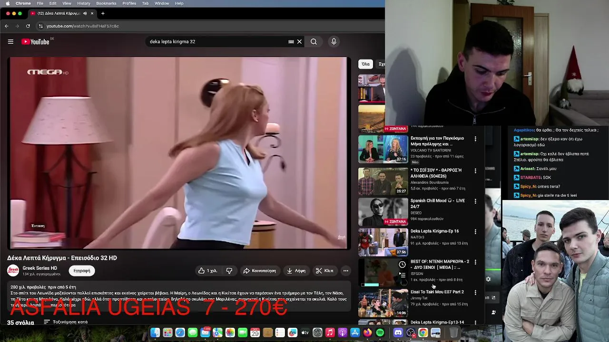Open Spotify from the Dock
This screenshot has width=609, height=342.
pos(380,332)
